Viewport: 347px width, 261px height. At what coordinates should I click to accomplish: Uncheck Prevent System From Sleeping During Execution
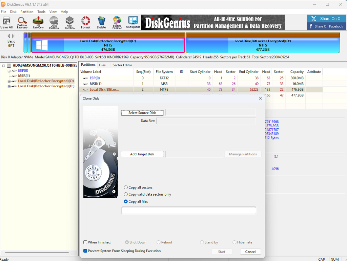tap(85, 251)
